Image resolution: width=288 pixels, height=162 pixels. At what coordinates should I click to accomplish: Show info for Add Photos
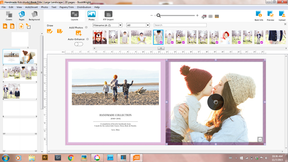(x=86, y=27)
